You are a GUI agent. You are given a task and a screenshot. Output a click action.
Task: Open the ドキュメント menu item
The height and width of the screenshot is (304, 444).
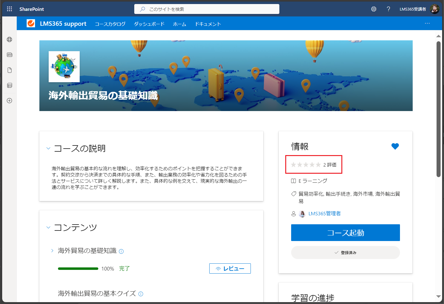pyautogui.click(x=208, y=24)
